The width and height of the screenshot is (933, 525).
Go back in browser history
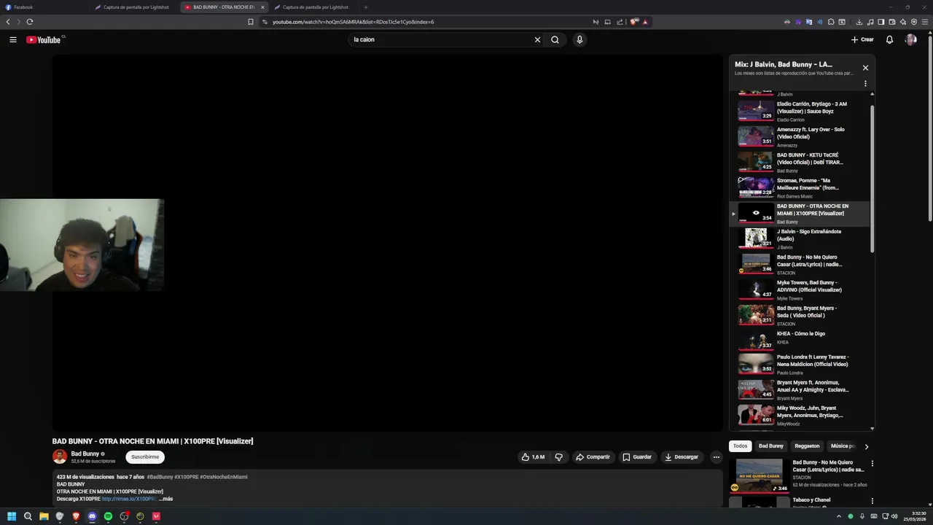point(8,22)
